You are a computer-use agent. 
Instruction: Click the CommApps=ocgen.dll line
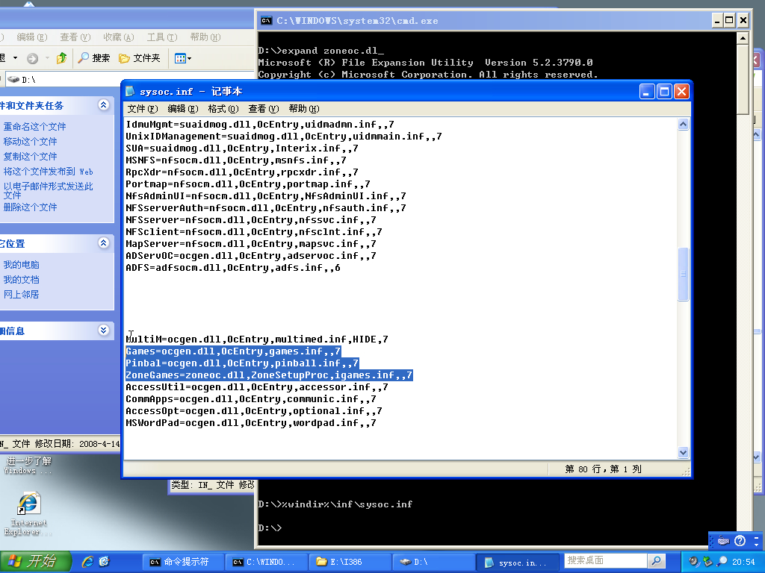click(x=251, y=399)
